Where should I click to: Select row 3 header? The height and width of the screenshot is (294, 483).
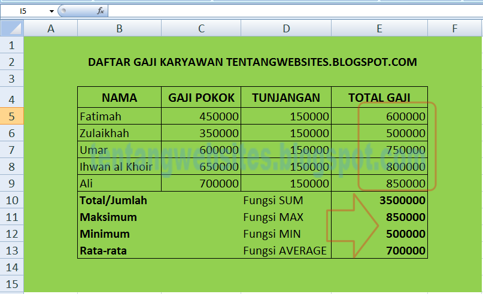click(x=12, y=78)
